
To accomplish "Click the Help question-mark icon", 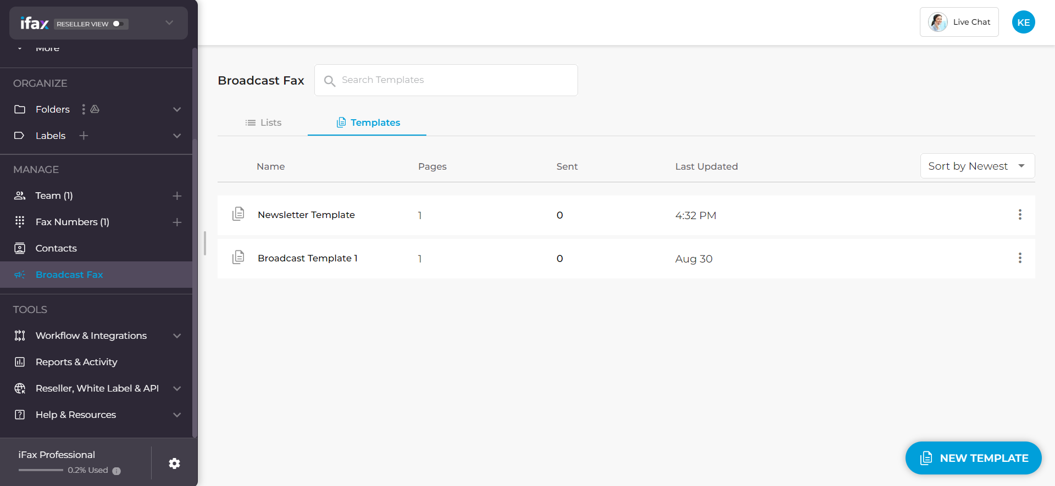I will 20,415.
